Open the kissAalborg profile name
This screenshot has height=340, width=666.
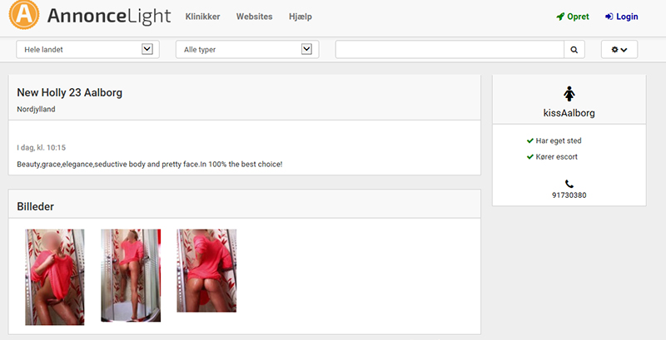[x=569, y=113]
